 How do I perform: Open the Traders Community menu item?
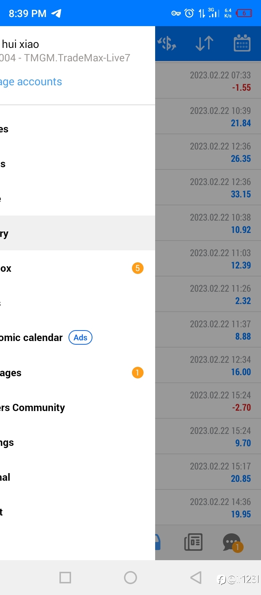point(78,407)
